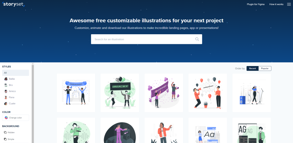
Task: Select the Rafiki style avatar icon
Action: (x=6, y=79)
